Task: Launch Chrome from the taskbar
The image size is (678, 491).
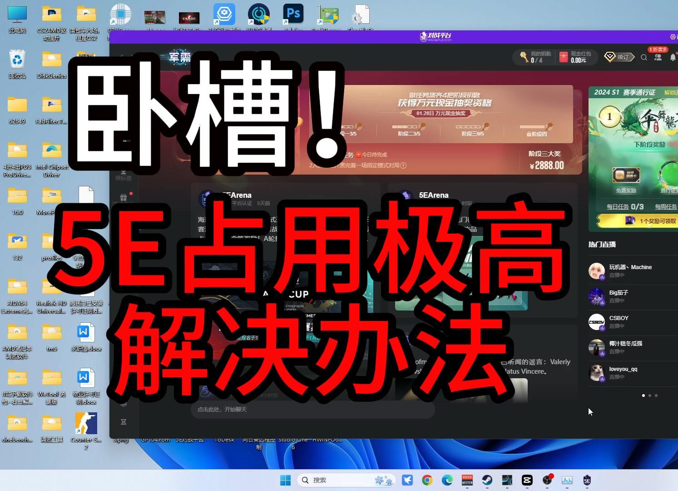Action: pos(427,480)
